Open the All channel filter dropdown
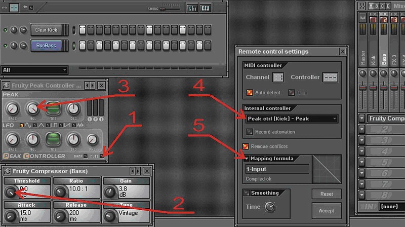Screen dimensions: 405x227 pyautogui.click(x=34, y=70)
